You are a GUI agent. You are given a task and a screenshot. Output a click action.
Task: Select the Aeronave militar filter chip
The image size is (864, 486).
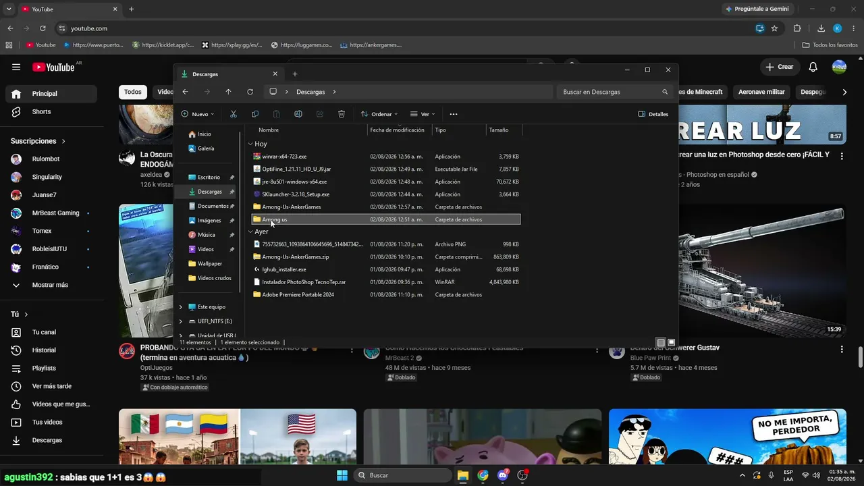[x=761, y=92]
